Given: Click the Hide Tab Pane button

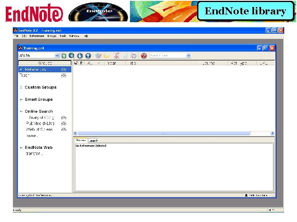Looking at the screenshot, I should pos(256,195).
